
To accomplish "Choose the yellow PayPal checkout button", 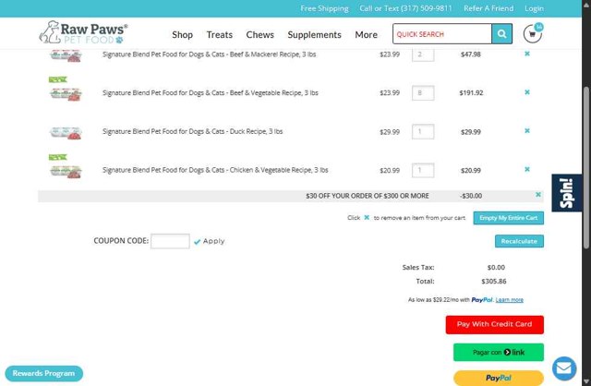I will point(499,378).
